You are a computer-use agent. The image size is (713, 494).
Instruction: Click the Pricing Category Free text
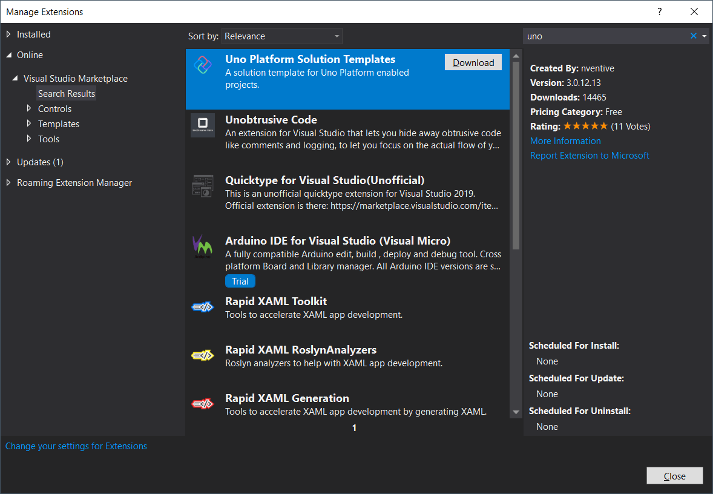click(576, 112)
